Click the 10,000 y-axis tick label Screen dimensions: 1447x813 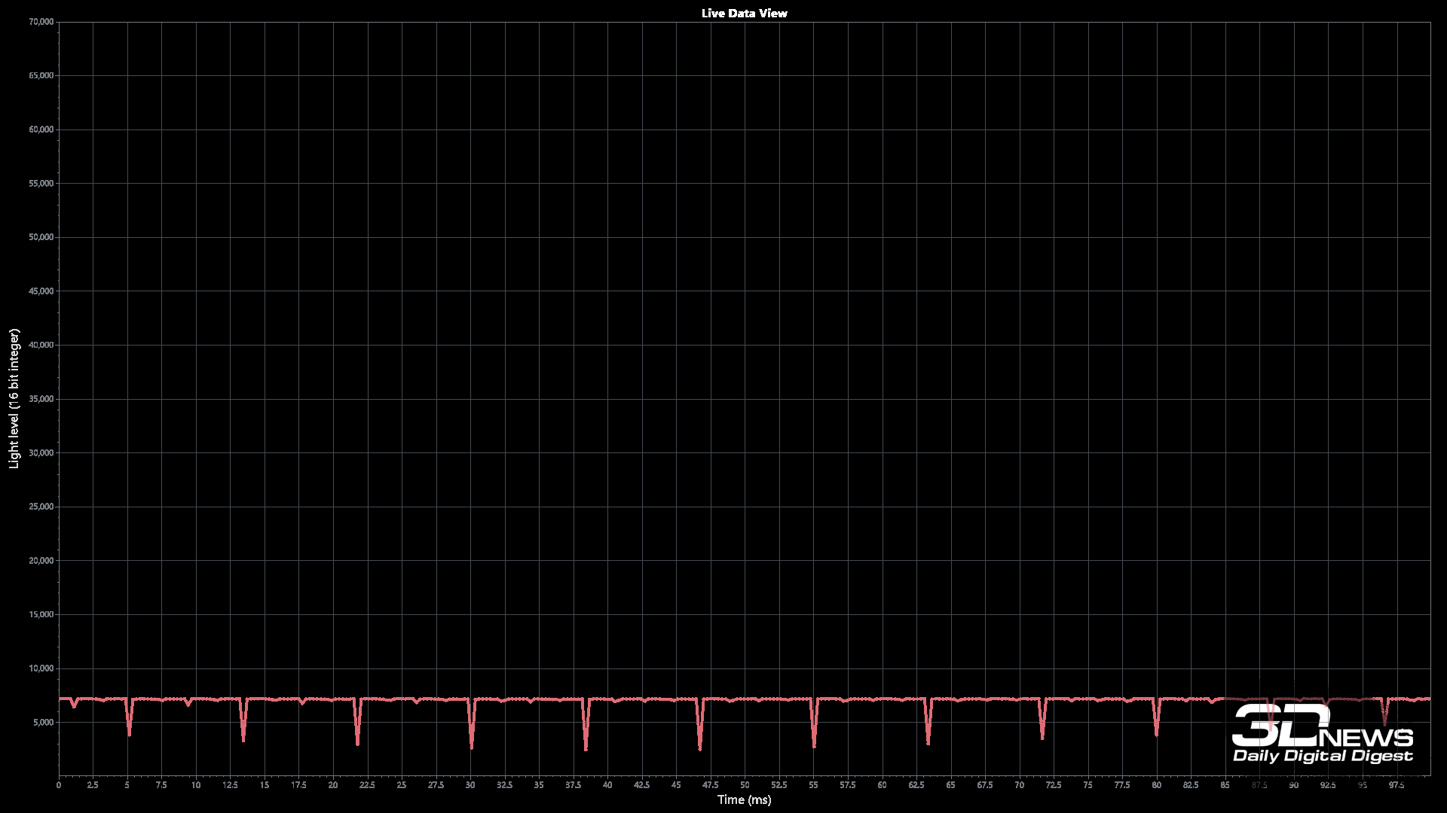pos(41,668)
